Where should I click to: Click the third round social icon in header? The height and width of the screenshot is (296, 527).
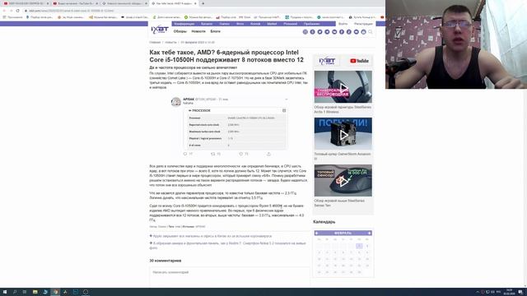click(x=319, y=32)
